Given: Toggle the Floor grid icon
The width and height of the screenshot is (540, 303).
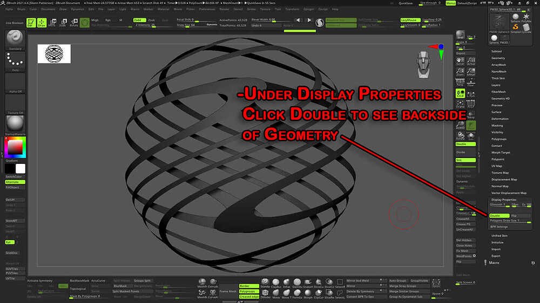Looking at the screenshot, I should click(x=471, y=82).
